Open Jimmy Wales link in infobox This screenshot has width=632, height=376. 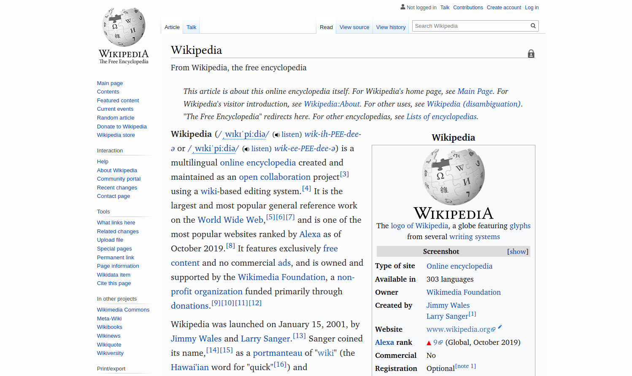pos(448,305)
